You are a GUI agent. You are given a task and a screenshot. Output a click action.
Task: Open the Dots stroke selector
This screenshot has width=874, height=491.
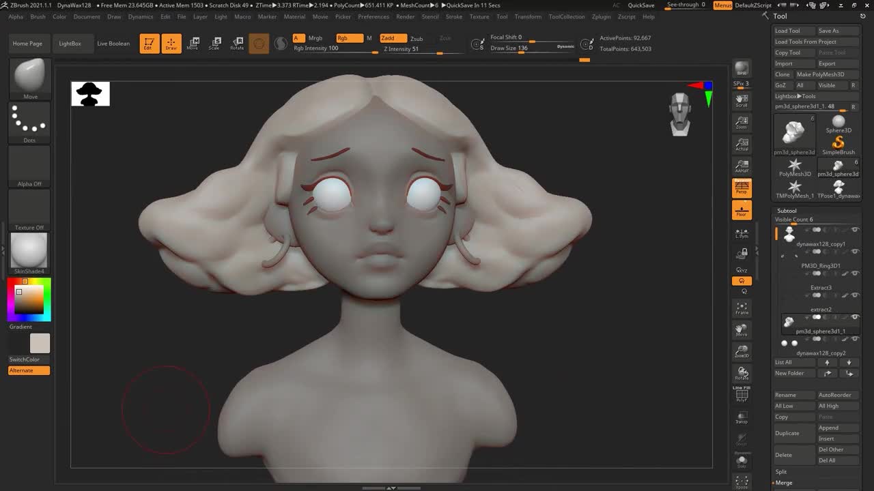30,123
